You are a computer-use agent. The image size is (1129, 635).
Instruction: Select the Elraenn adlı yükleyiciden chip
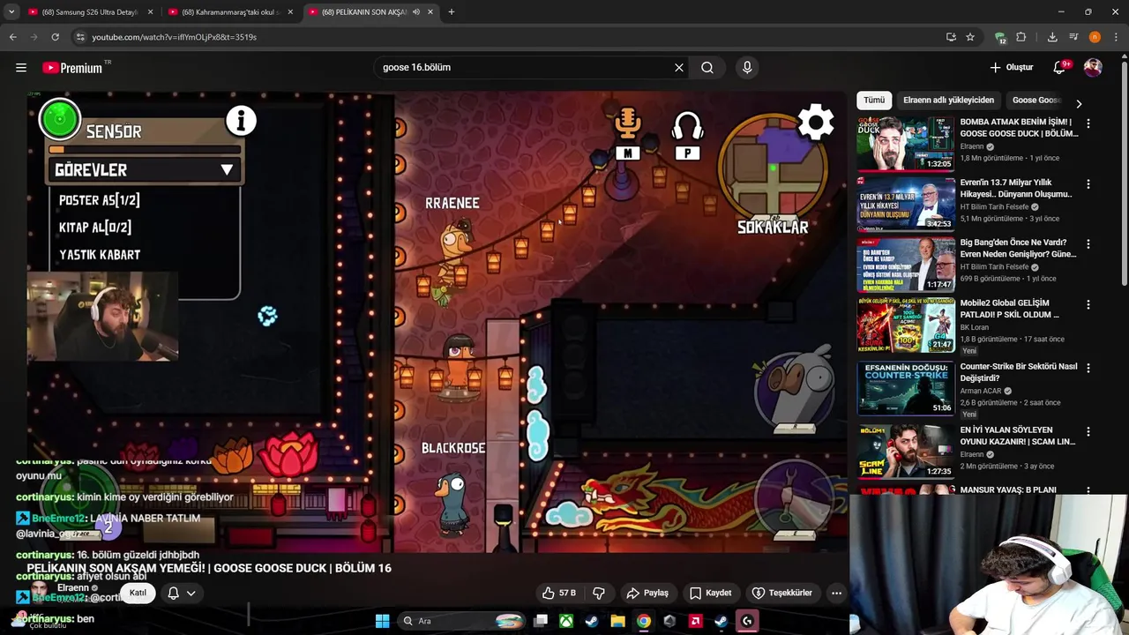[948, 101]
